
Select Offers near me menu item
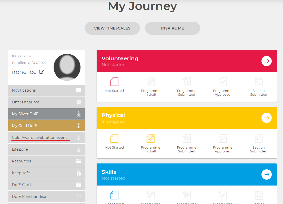click(47, 102)
